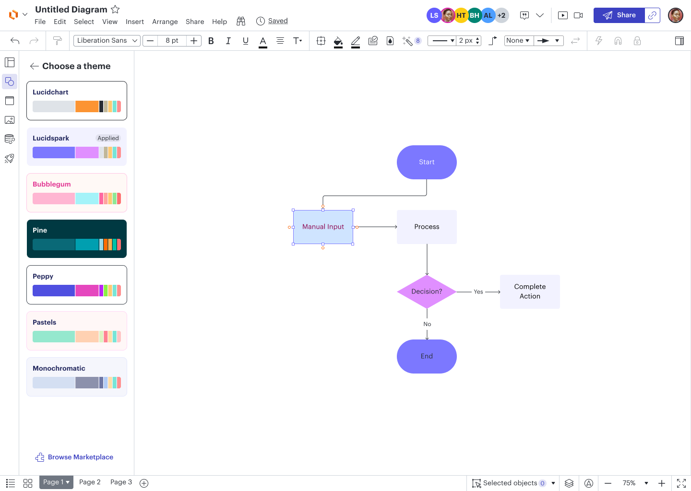Image resolution: width=691 pixels, height=491 pixels.
Task: Open the Layers icon in status bar
Action: pos(569,483)
